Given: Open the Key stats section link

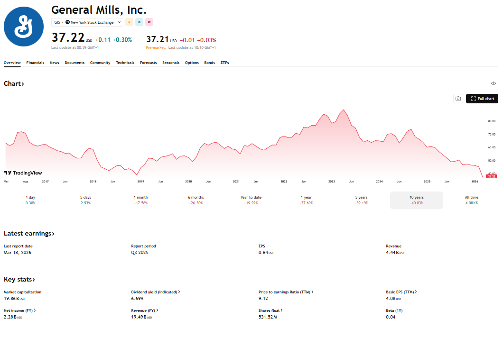Looking at the screenshot, I should point(19,280).
